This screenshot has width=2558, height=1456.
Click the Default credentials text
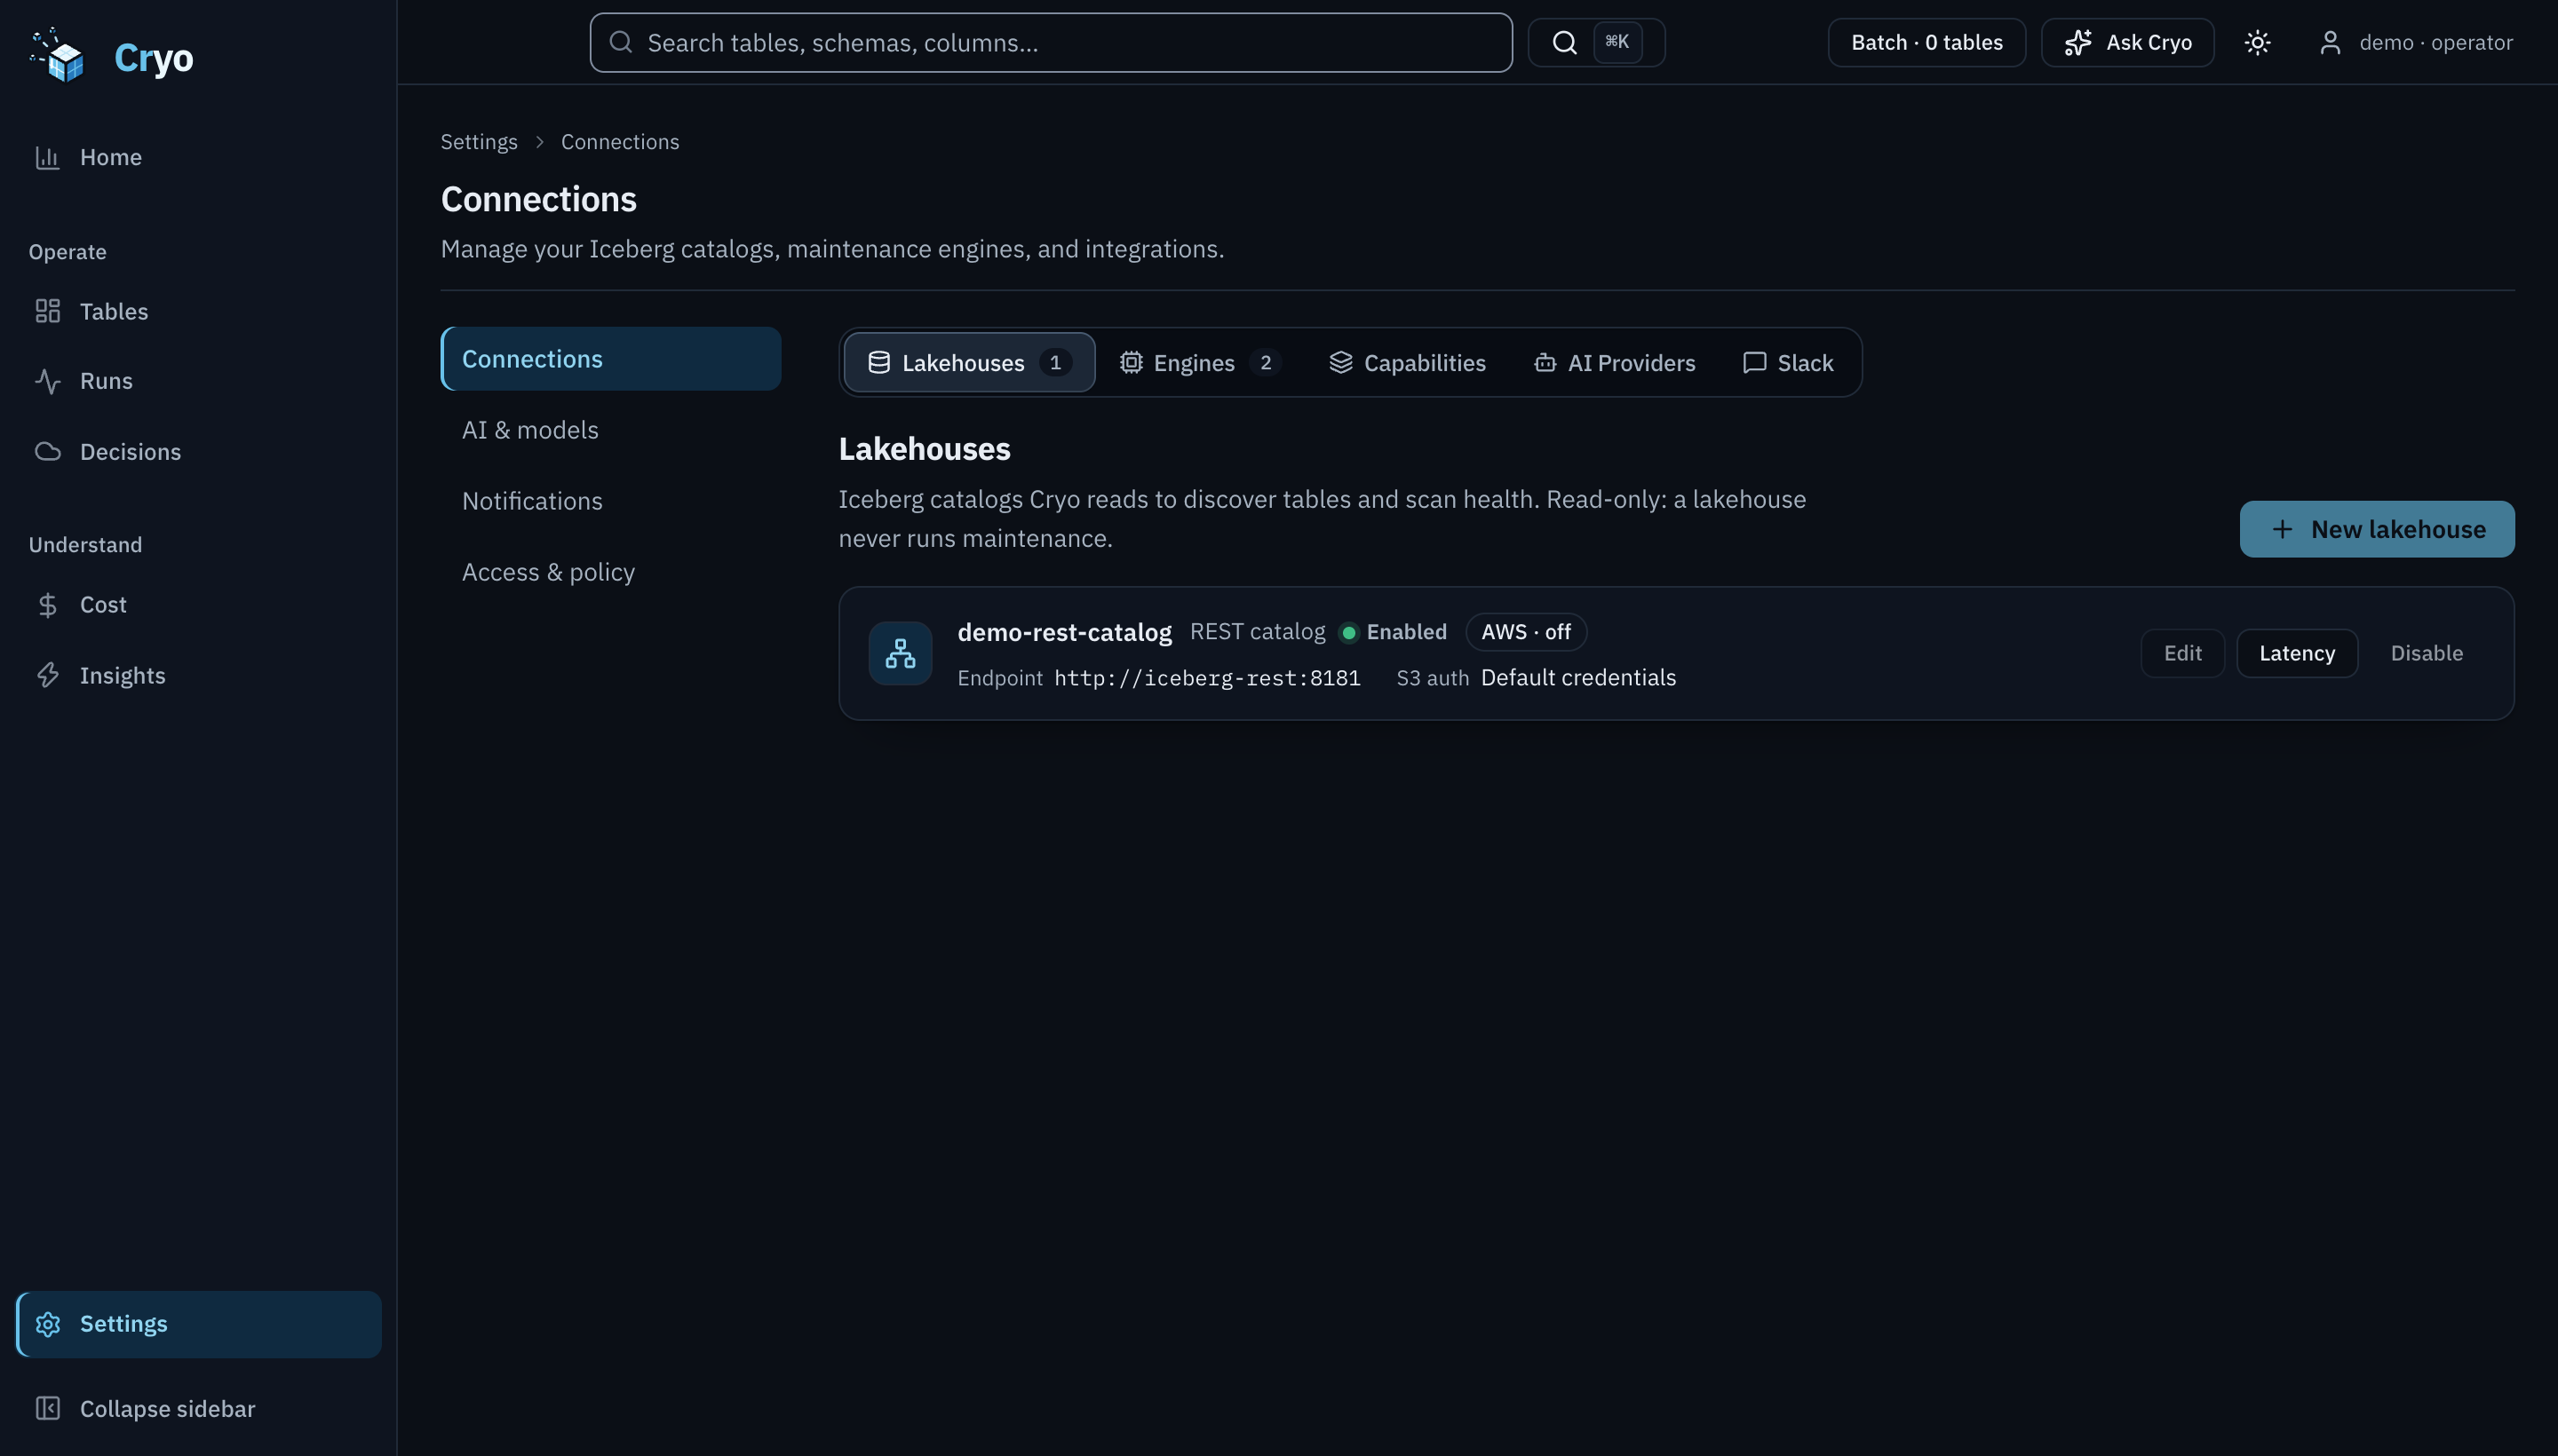click(x=1577, y=678)
